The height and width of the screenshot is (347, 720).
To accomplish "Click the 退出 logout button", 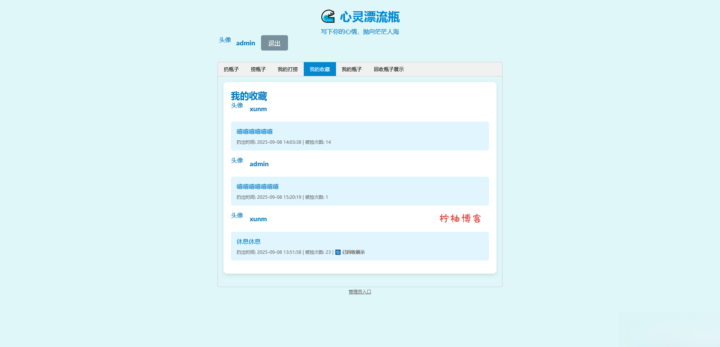I will click(274, 43).
